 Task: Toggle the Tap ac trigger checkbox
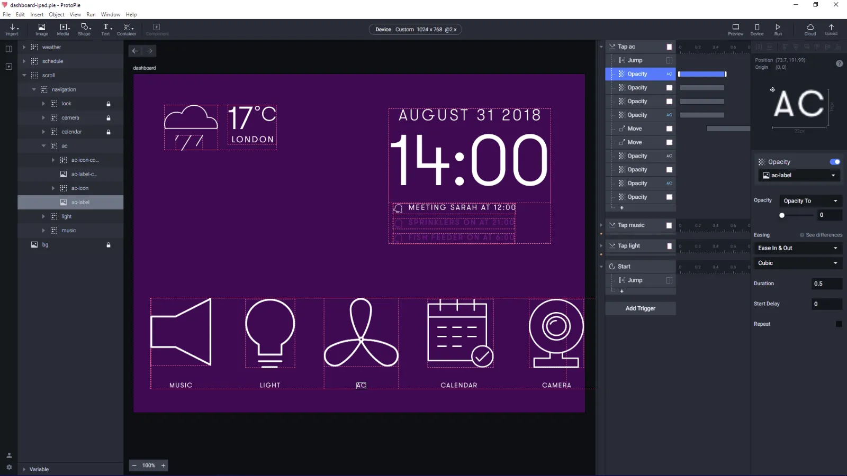(669, 47)
